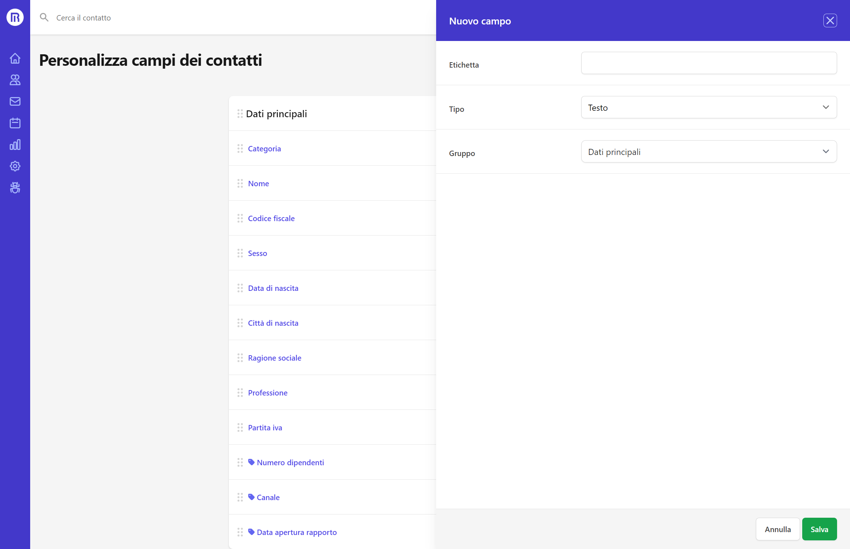Open Settings with the gear icon

pos(15,166)
